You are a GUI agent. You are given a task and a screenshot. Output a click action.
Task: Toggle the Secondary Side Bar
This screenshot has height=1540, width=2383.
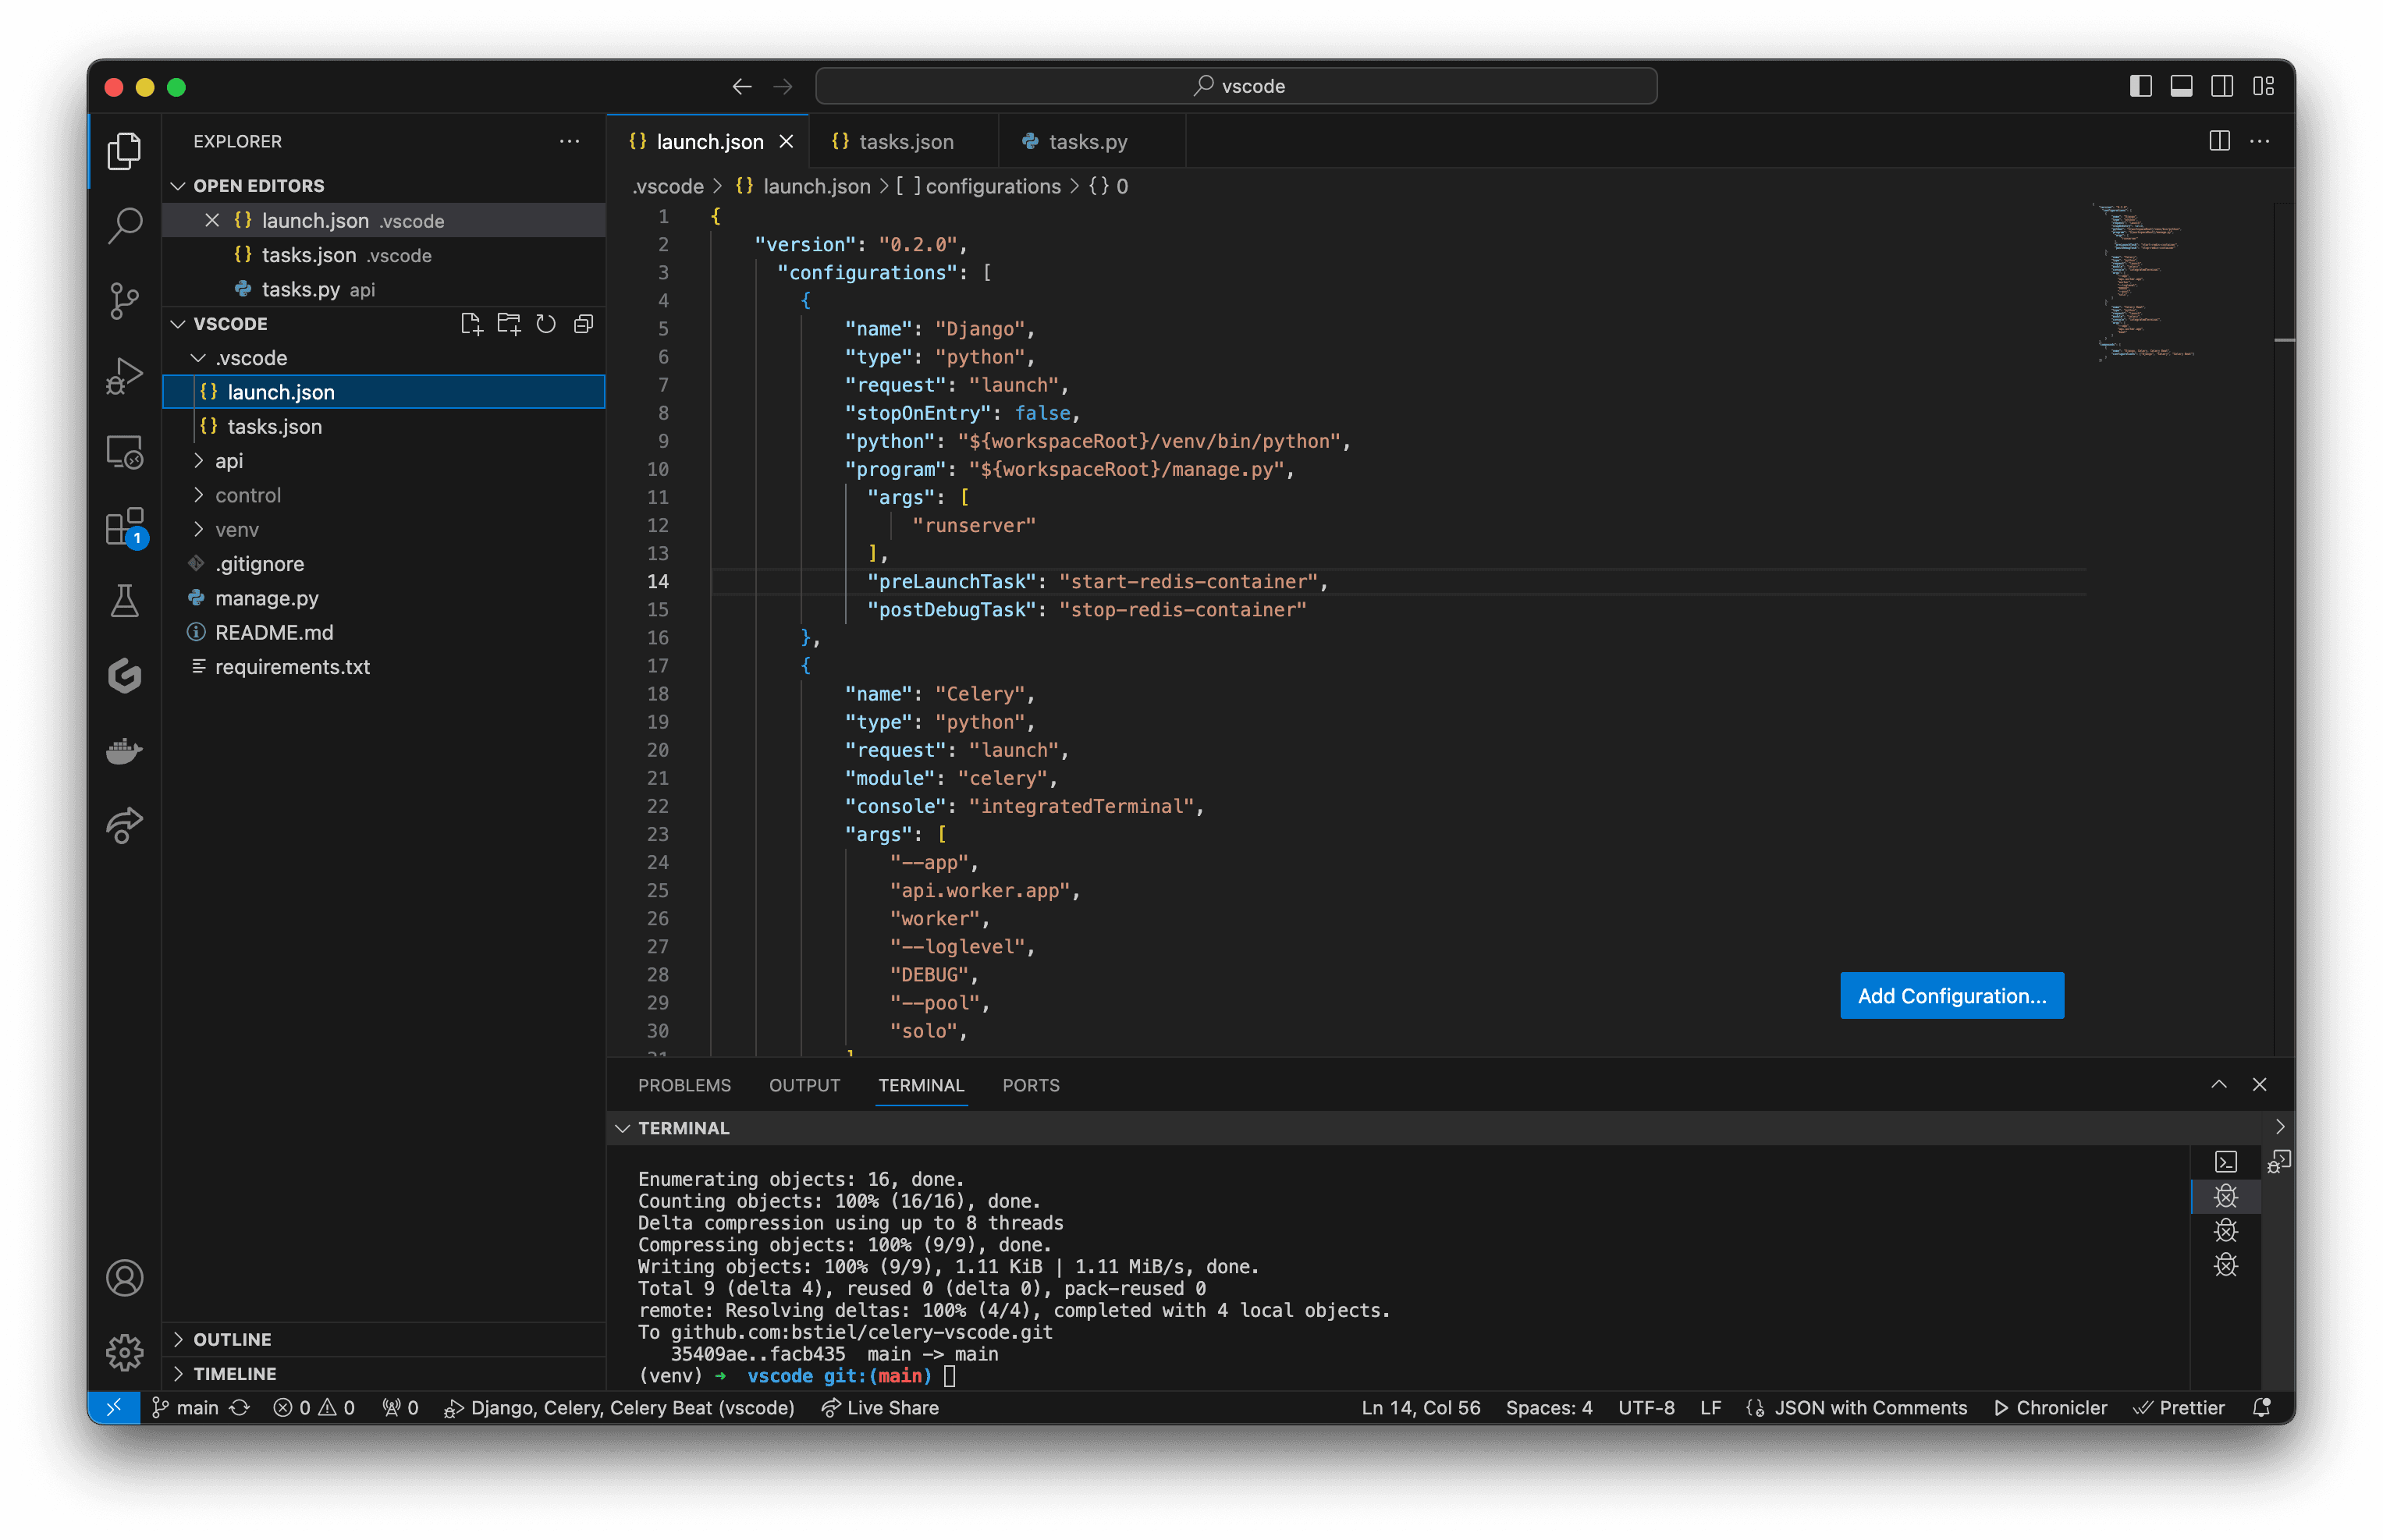pos(2222,86)
